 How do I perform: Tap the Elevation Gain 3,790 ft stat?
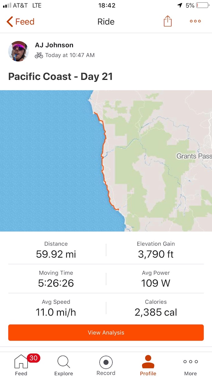click(156, 250)
